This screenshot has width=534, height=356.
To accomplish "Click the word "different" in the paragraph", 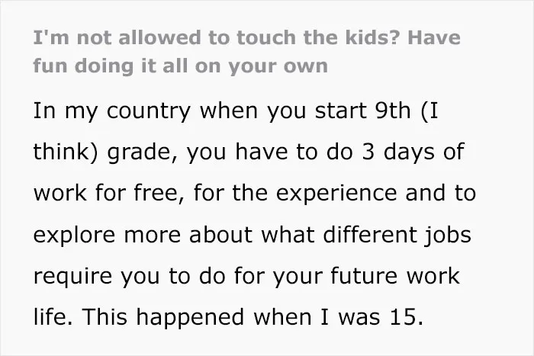I will tap(369, 234).
